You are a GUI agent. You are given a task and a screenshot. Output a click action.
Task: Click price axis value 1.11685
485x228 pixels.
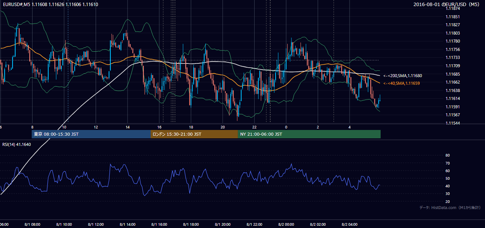[x=453, y=74]
